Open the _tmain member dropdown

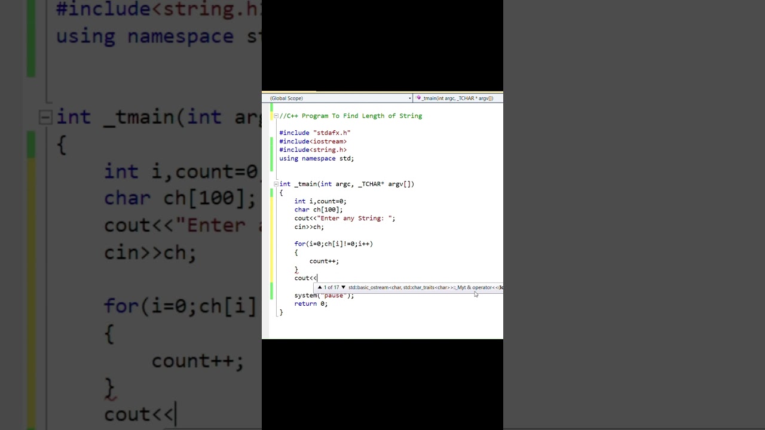pyautogui.click(x=458, y=98)
